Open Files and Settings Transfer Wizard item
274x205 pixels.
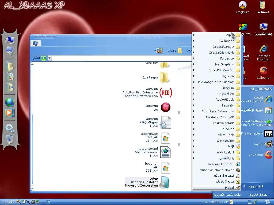257,123
